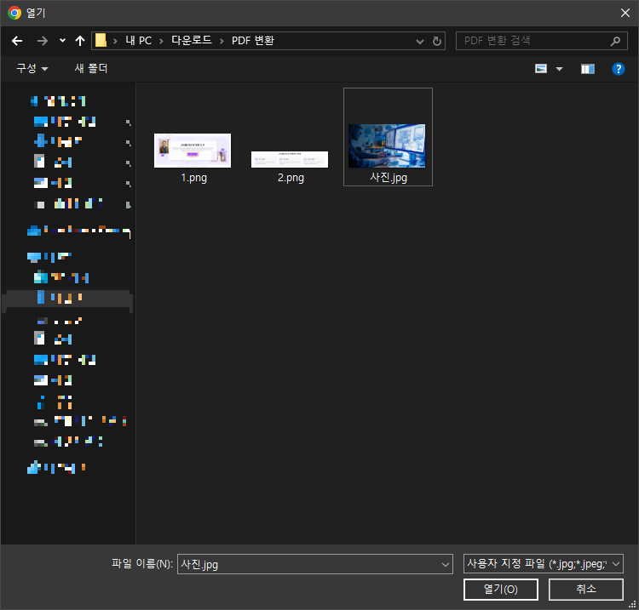This screenshot has height=610, width=639.
Task: Select PDF 변환 breadcrumb in address bar
Action: [x=253, y=41]
